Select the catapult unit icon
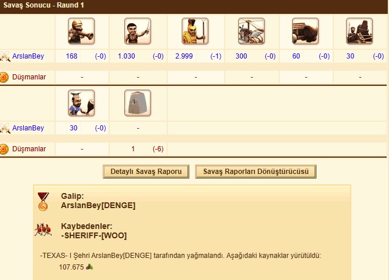389x280 pixels. (x=359, y=31)
